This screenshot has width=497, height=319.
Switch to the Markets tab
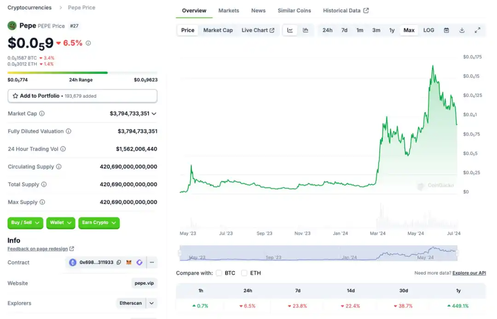(x=229, y=11)
